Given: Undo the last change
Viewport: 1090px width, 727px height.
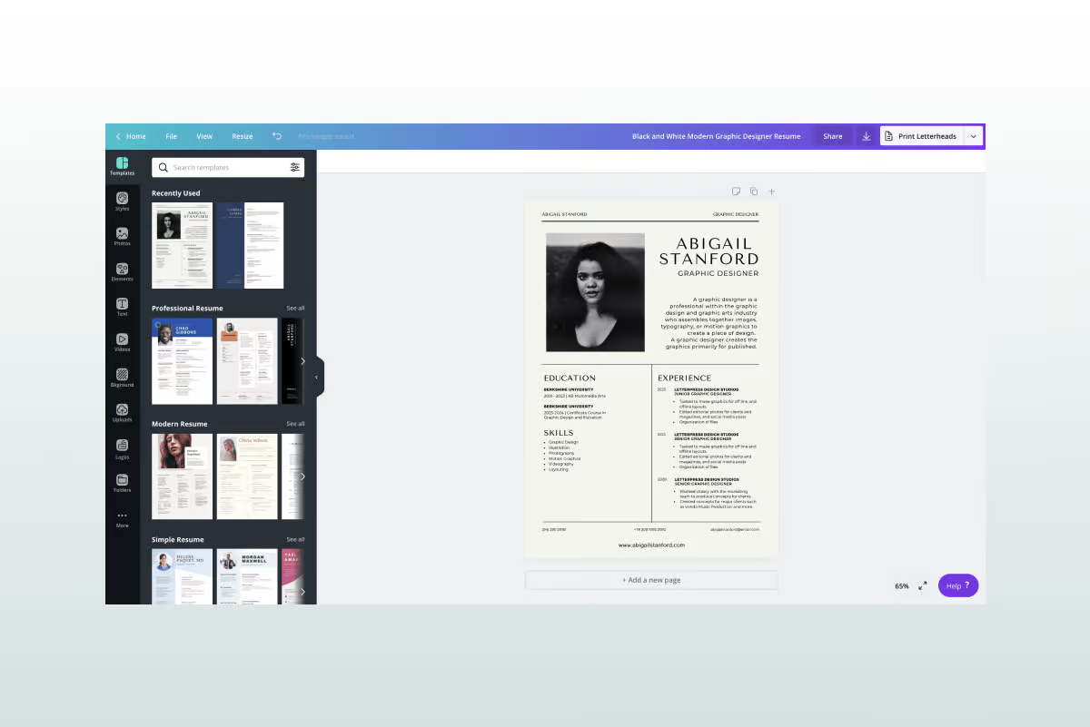Looking at the screenshot, I should (x=277, y=136).
